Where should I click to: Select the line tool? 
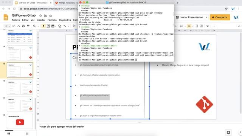pyautogui.click(x=65, y=26)
